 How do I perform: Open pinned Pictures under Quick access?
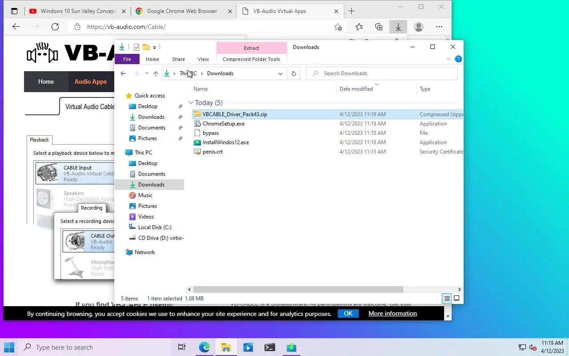147,138
